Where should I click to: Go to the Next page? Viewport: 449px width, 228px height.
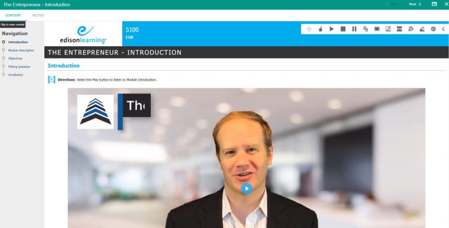pos(415,4)
